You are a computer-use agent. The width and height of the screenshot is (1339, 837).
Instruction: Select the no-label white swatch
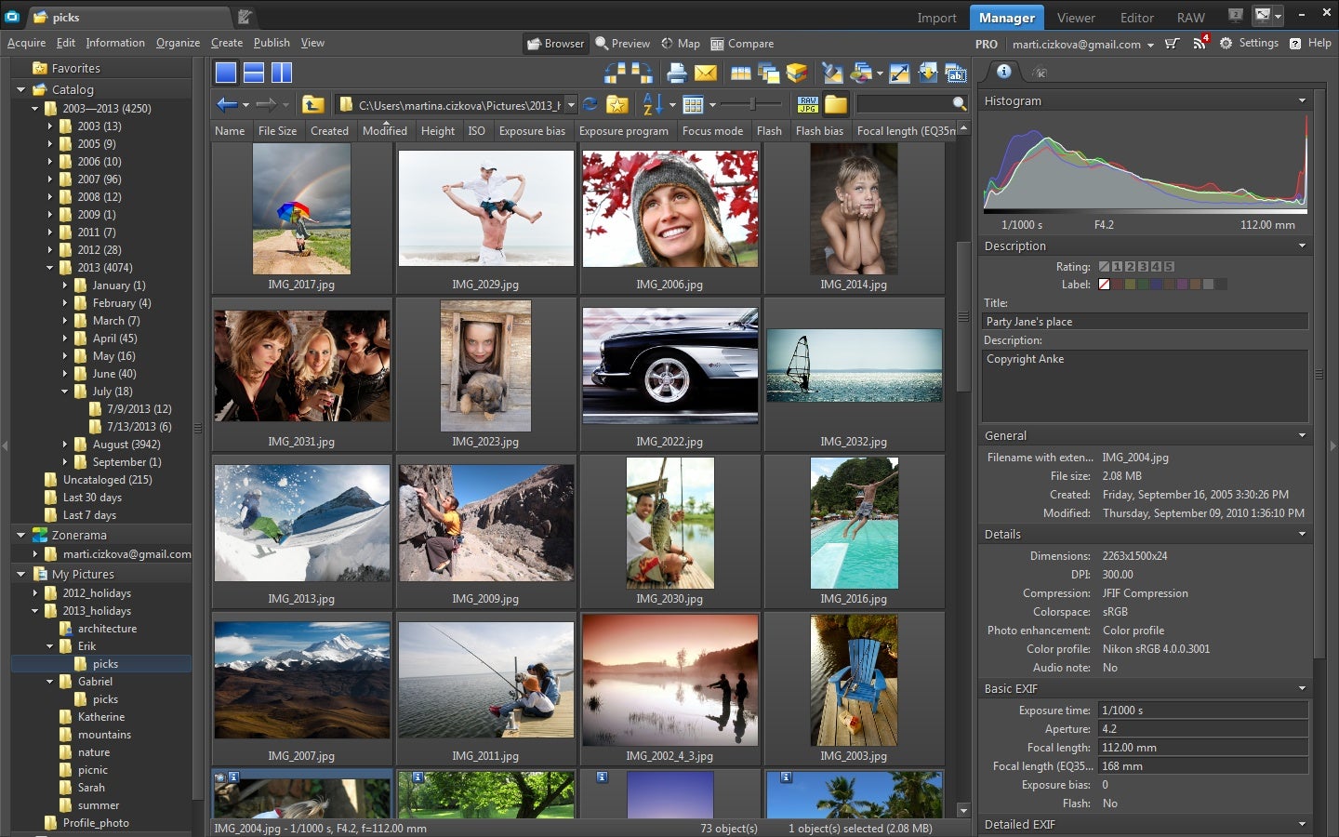pyautogui.click(x=1105, y=285)
